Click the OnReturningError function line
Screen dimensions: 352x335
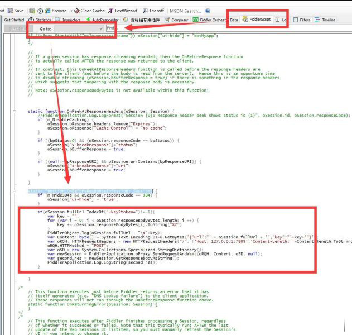point(93,304)
